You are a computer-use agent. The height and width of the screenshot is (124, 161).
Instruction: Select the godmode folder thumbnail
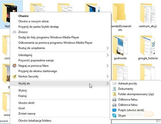(120, 45)
